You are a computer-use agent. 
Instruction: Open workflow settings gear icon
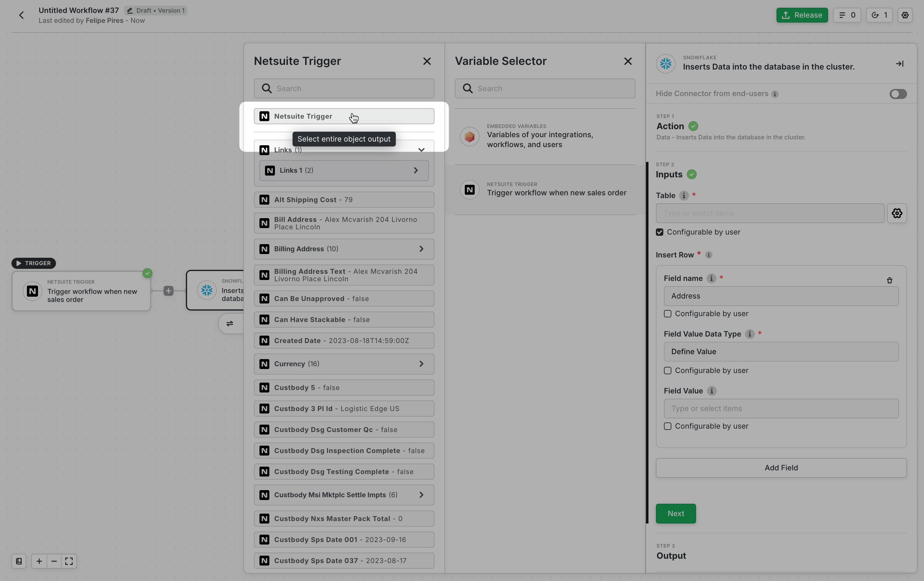[905, 15]
